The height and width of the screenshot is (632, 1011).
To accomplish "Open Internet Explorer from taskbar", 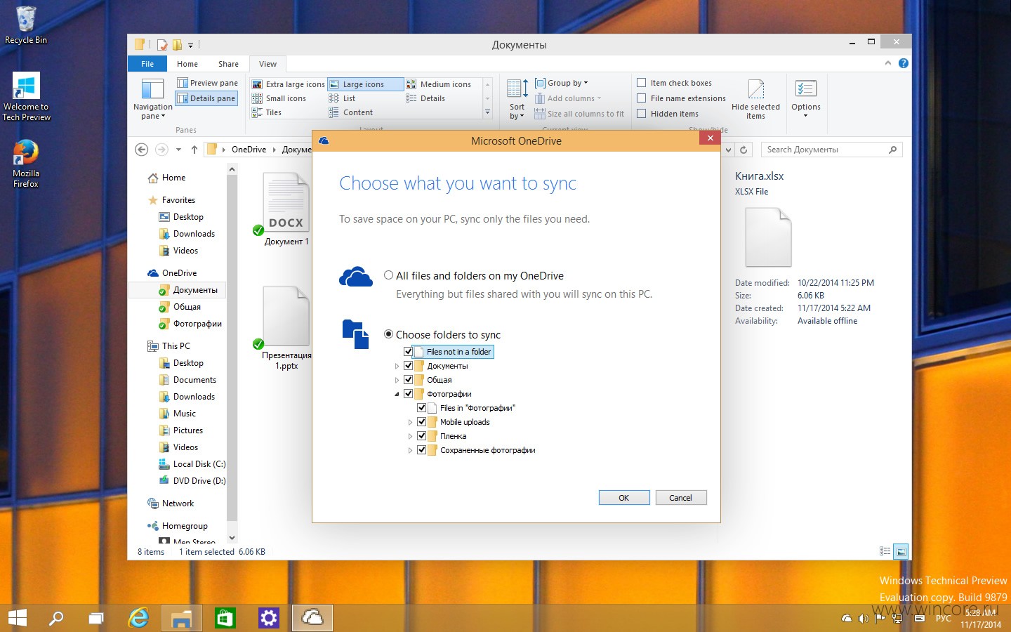I will (x=139, y=618).
